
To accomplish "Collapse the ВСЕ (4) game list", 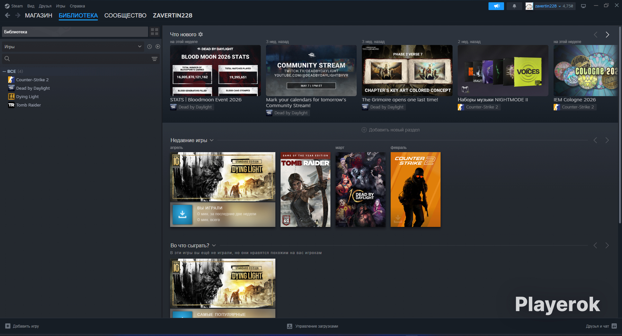I will click(4, 71).
